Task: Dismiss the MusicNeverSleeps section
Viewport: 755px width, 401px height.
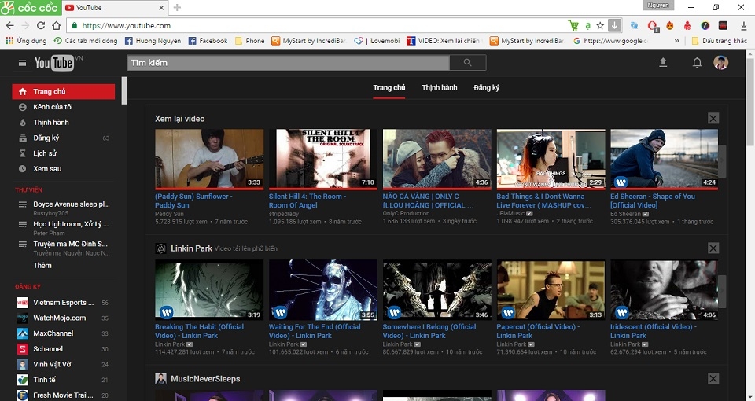Action: 713,378
